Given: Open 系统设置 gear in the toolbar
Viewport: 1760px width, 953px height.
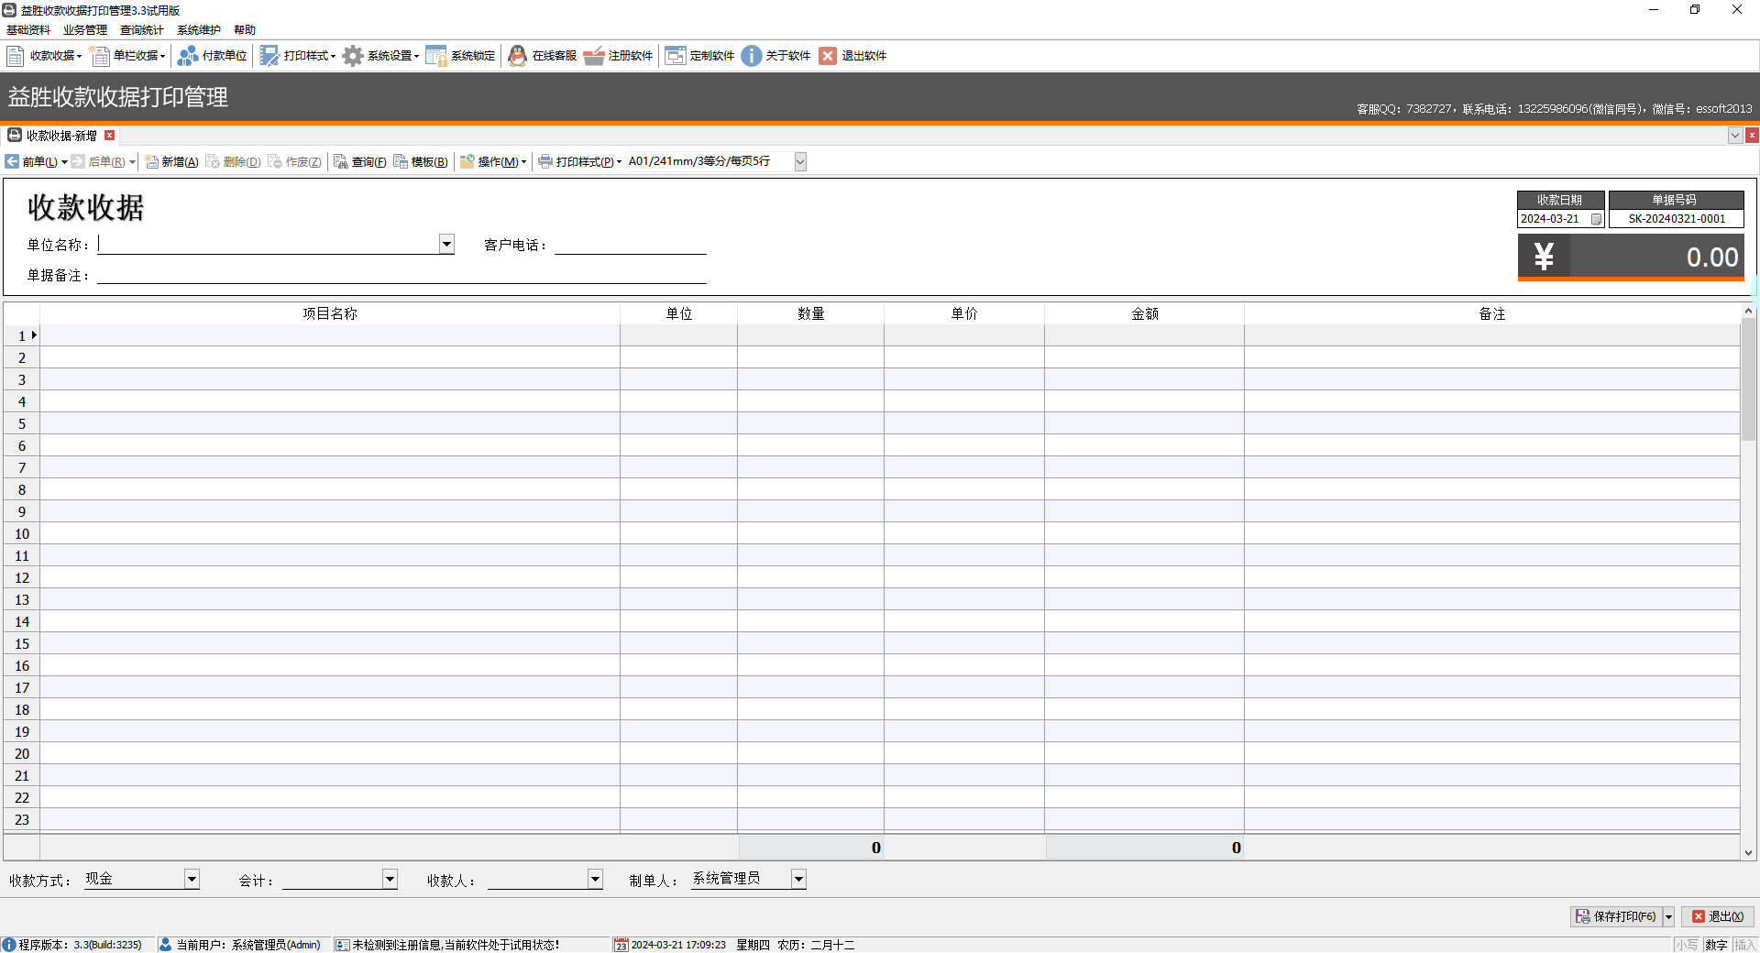Looking at the screenshot, I should 381,56.
